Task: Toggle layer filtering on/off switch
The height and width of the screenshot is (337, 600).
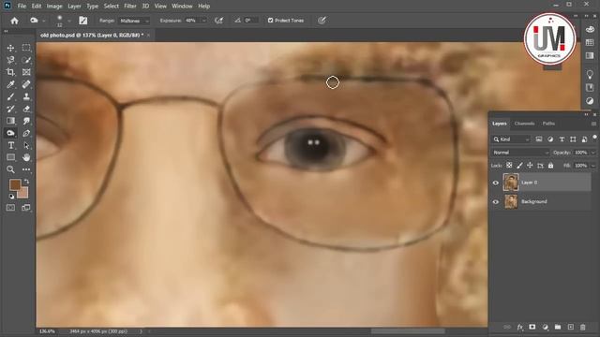Action: pos(594,138)
